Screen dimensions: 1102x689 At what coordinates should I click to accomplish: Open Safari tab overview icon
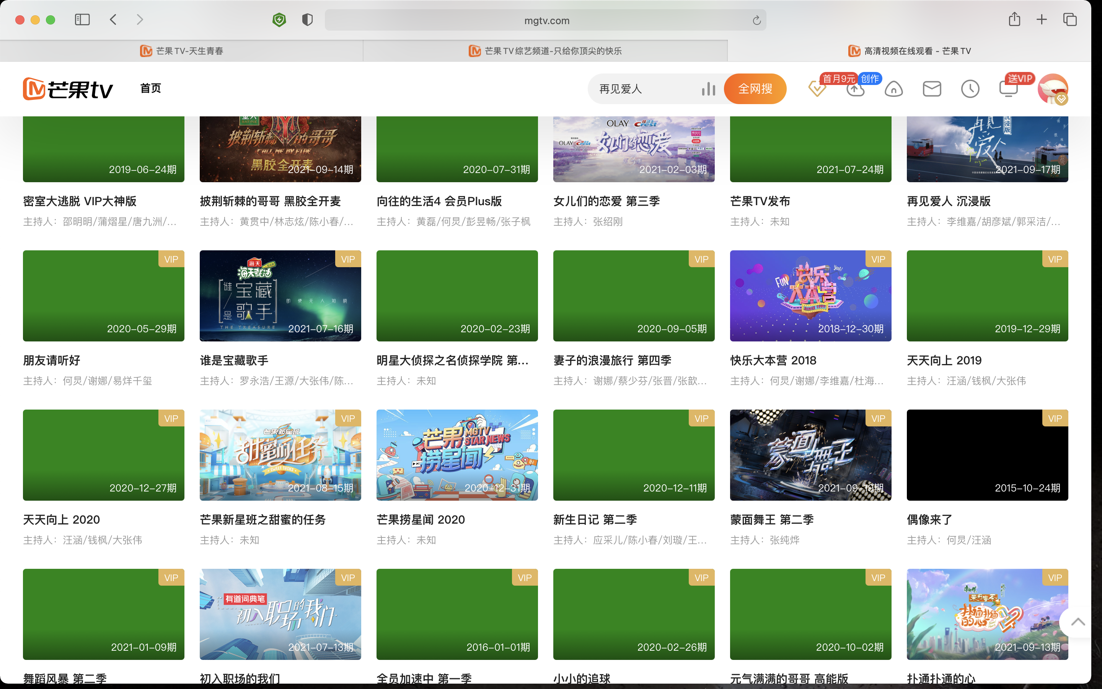pyautogui.click(x=1070, y=20)
